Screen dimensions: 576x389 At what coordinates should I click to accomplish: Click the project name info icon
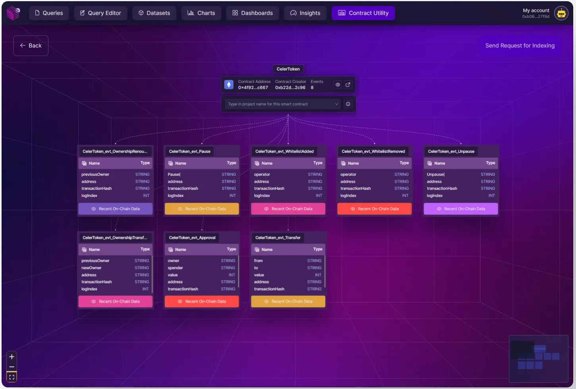(x=348, y=104)
